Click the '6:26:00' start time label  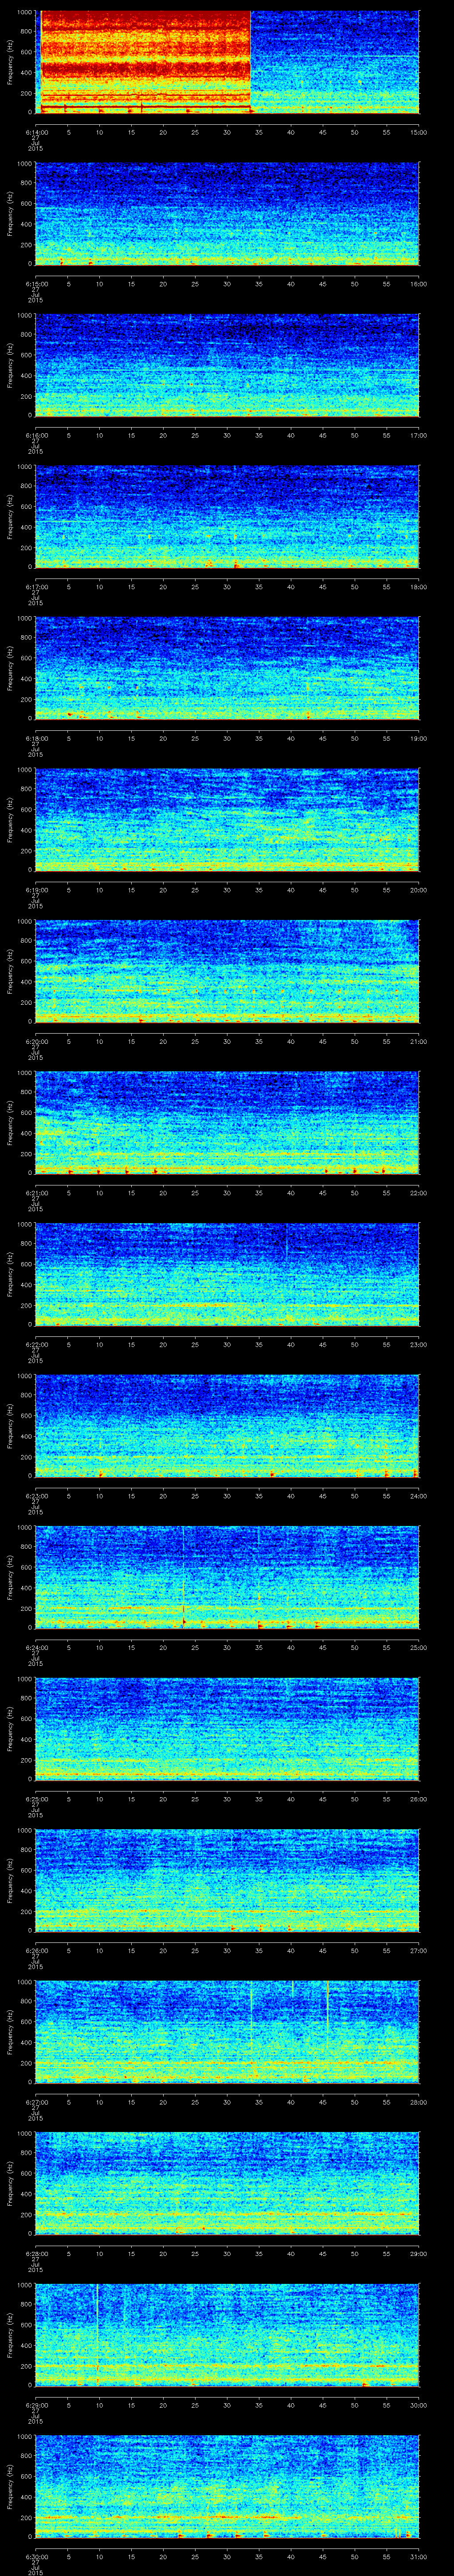36,1950
